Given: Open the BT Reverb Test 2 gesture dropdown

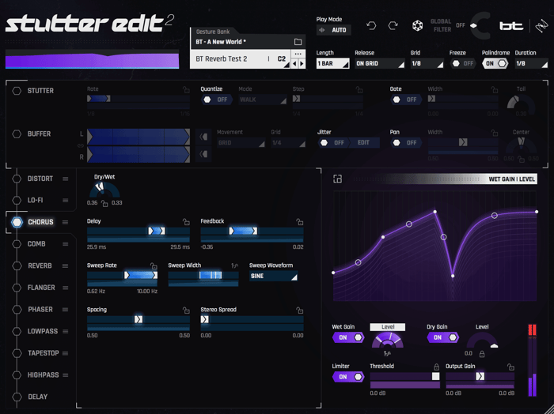Looking at the screenshot, I should coord(241,59).
